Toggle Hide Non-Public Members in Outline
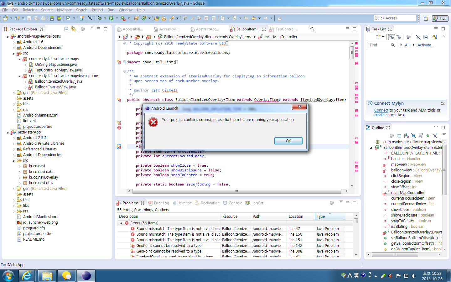Viewport: 451px width, 282px height. tap(428, 136)
